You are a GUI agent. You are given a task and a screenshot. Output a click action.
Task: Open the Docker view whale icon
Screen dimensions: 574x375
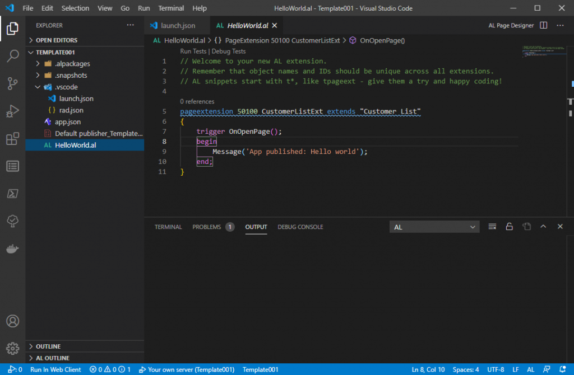click(x=12, y=249)
